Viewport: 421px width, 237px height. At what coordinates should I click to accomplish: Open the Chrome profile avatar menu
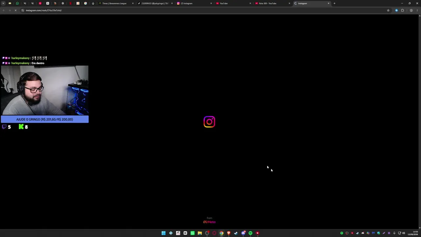(411, 10)
